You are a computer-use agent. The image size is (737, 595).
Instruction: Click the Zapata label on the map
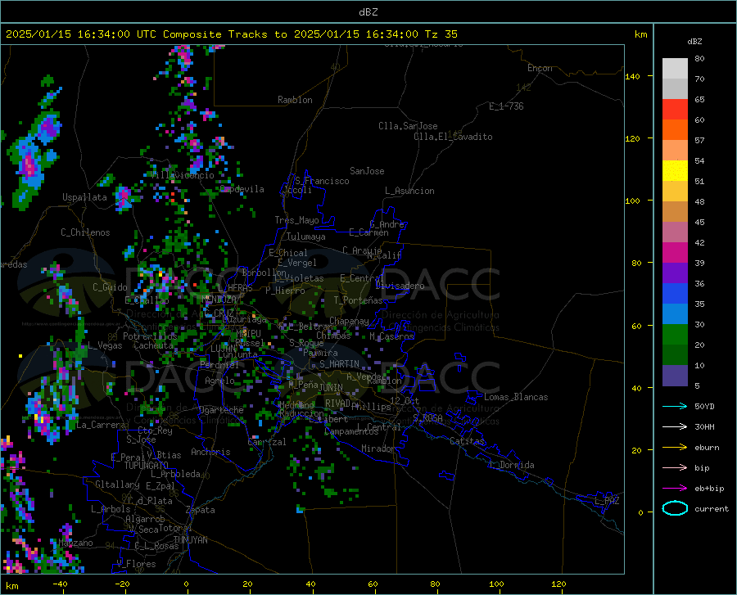click(201, 510)
